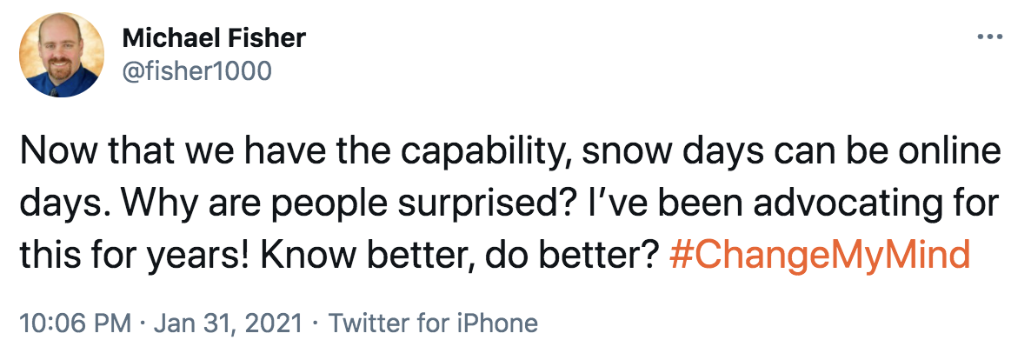Open the Twitter for iPhone source link

pos(433,323)
